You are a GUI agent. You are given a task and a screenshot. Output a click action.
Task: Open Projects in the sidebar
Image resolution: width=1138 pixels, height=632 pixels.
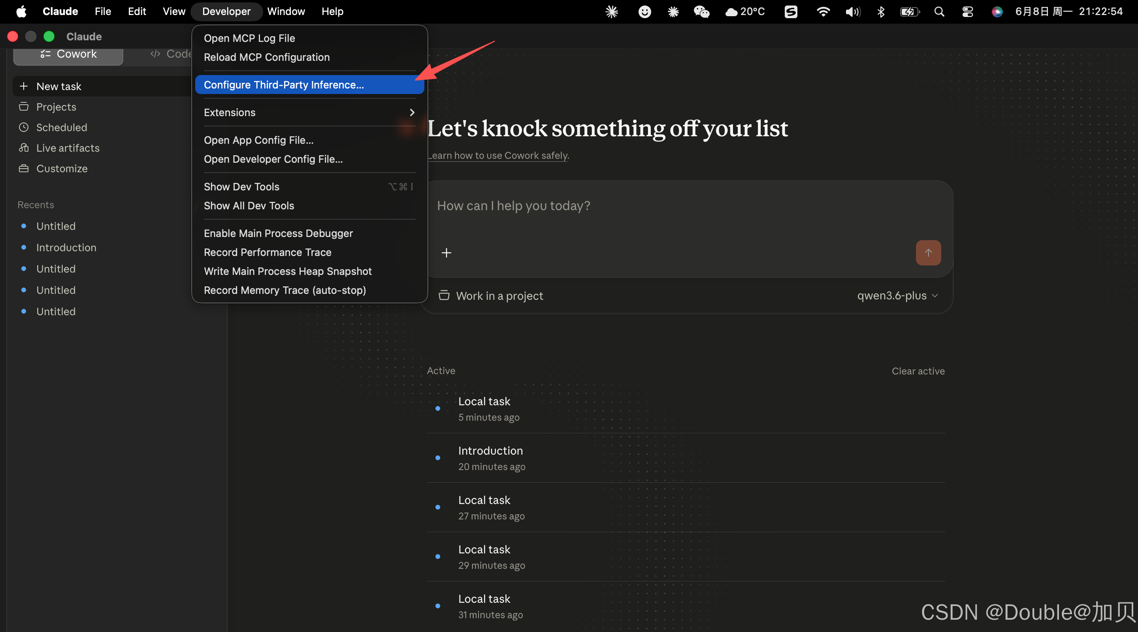click(x=56, y=107)
